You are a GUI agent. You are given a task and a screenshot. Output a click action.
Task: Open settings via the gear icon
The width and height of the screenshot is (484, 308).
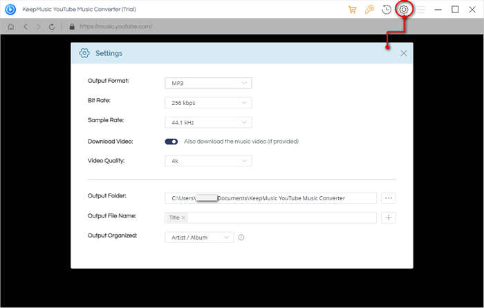pos(404,10)
